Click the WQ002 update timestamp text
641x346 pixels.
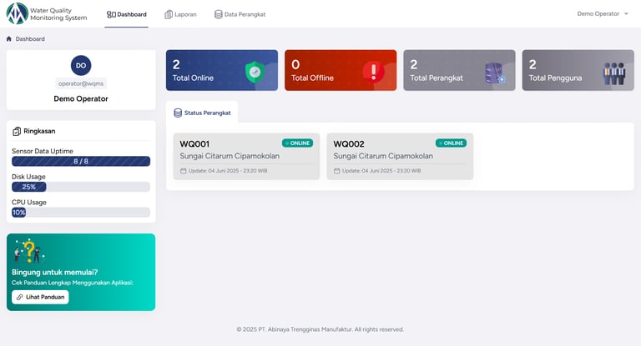(x=381, y=171)
